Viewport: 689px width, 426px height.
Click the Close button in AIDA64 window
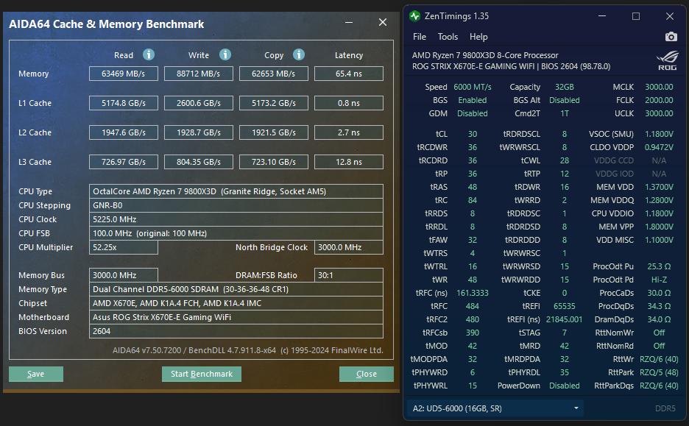pyautogui.click(x=367, y=374)
